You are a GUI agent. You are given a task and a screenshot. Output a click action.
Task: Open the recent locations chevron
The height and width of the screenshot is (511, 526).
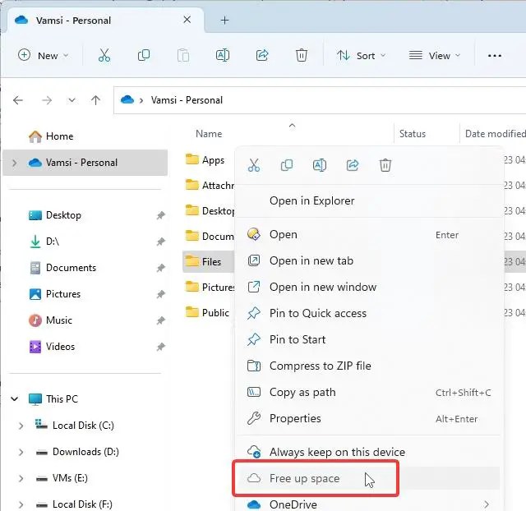(72, 100)
